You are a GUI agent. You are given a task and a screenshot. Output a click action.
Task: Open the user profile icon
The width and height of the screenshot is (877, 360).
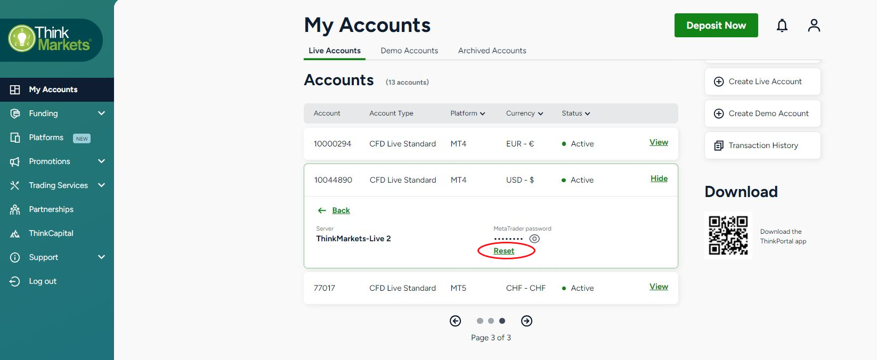pyautogui.click(x=814, y=26)
